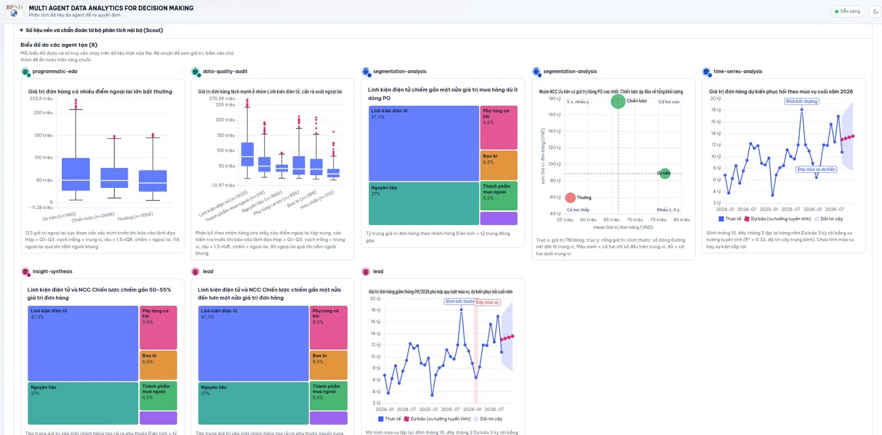Click the BPND logo in the header
The height and width of the screenshot is (435, 882).
[x=13, y=11]
